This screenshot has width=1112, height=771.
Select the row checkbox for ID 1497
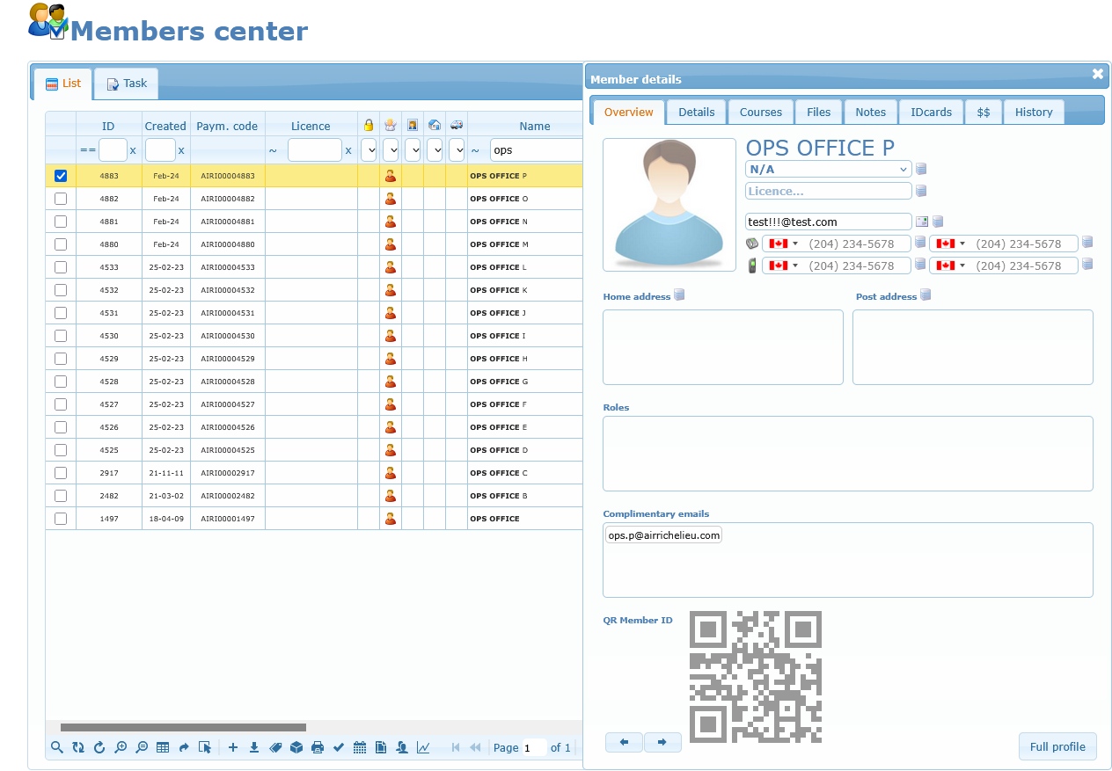coord(61,519)
